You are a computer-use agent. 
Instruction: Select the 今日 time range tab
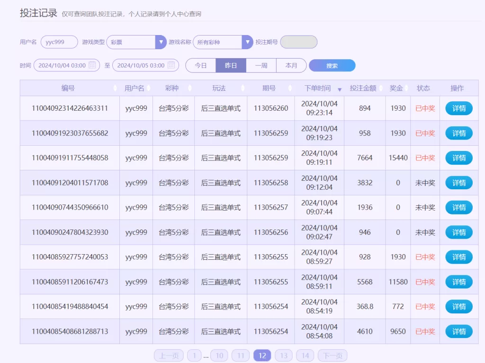(x=200, y=66)
